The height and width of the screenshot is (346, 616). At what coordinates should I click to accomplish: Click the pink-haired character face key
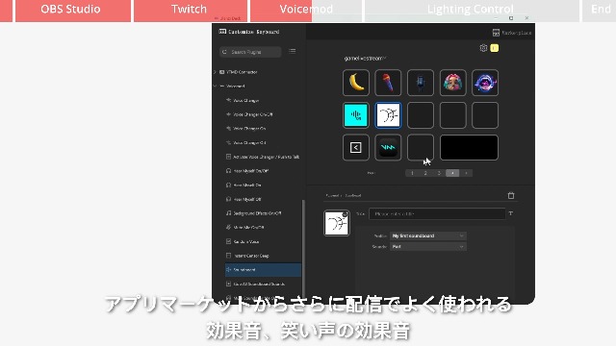click(x=452, y=83)
